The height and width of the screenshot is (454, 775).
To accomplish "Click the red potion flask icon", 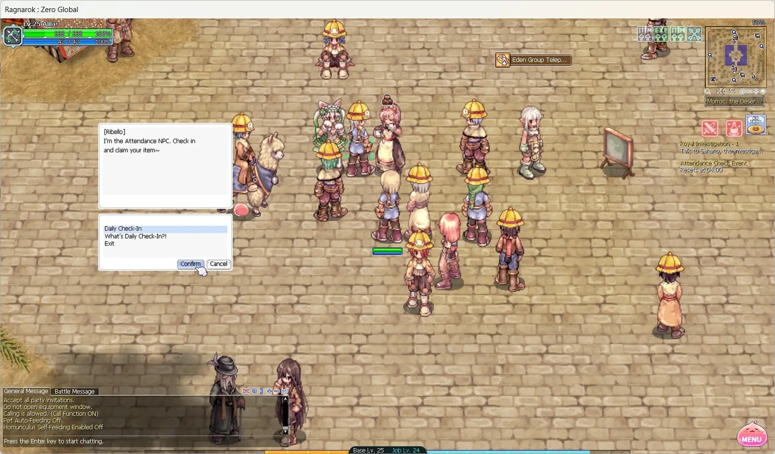I will coord(734,128).
